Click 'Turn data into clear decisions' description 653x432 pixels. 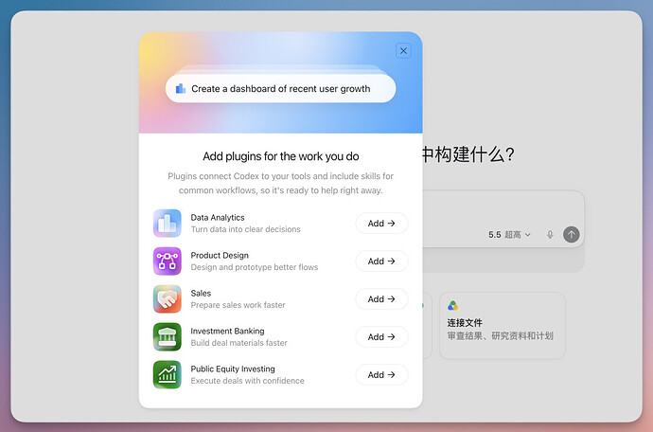pos(245,229)
